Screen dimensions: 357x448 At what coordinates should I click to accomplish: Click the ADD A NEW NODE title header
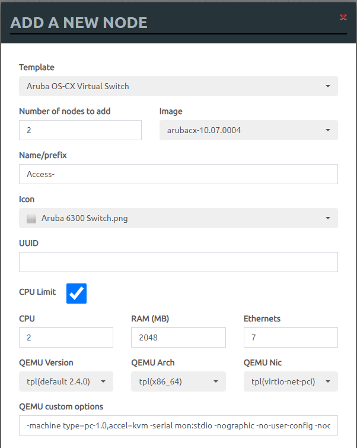click(x=79, y=23)
